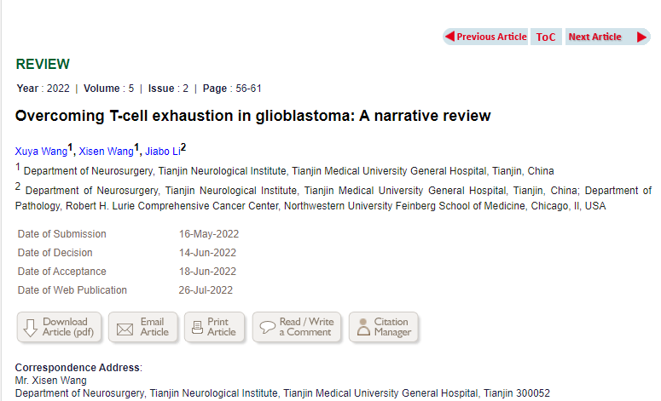Click the Email Article button

point(143,327)
